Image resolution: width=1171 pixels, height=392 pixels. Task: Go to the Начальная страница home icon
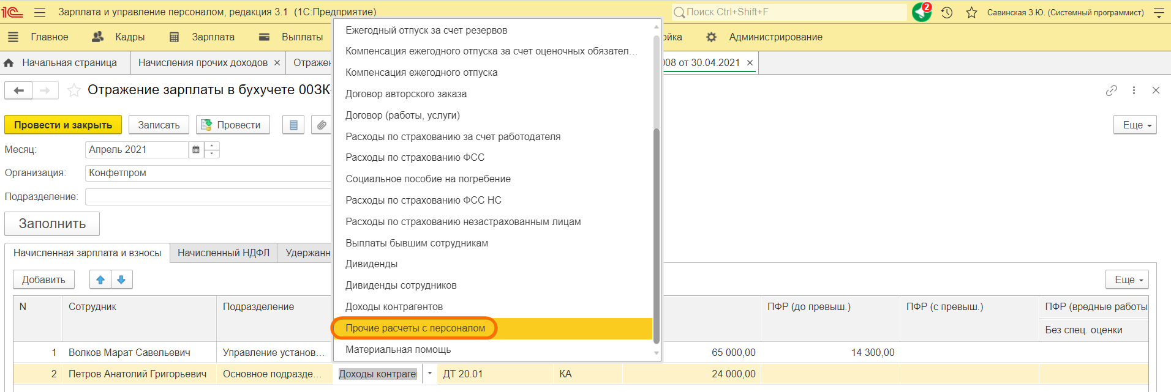coord(9,63)
